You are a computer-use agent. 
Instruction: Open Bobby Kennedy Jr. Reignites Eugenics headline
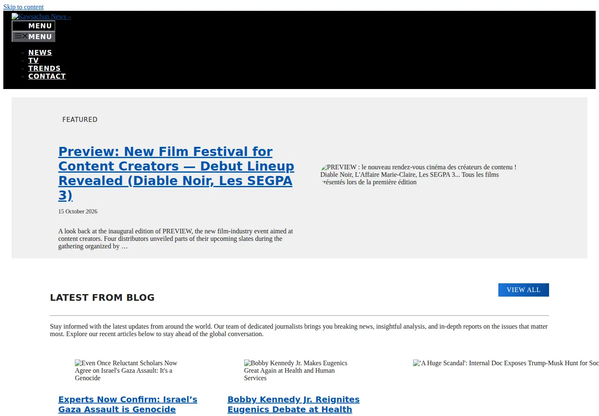[x=293, y=404]
